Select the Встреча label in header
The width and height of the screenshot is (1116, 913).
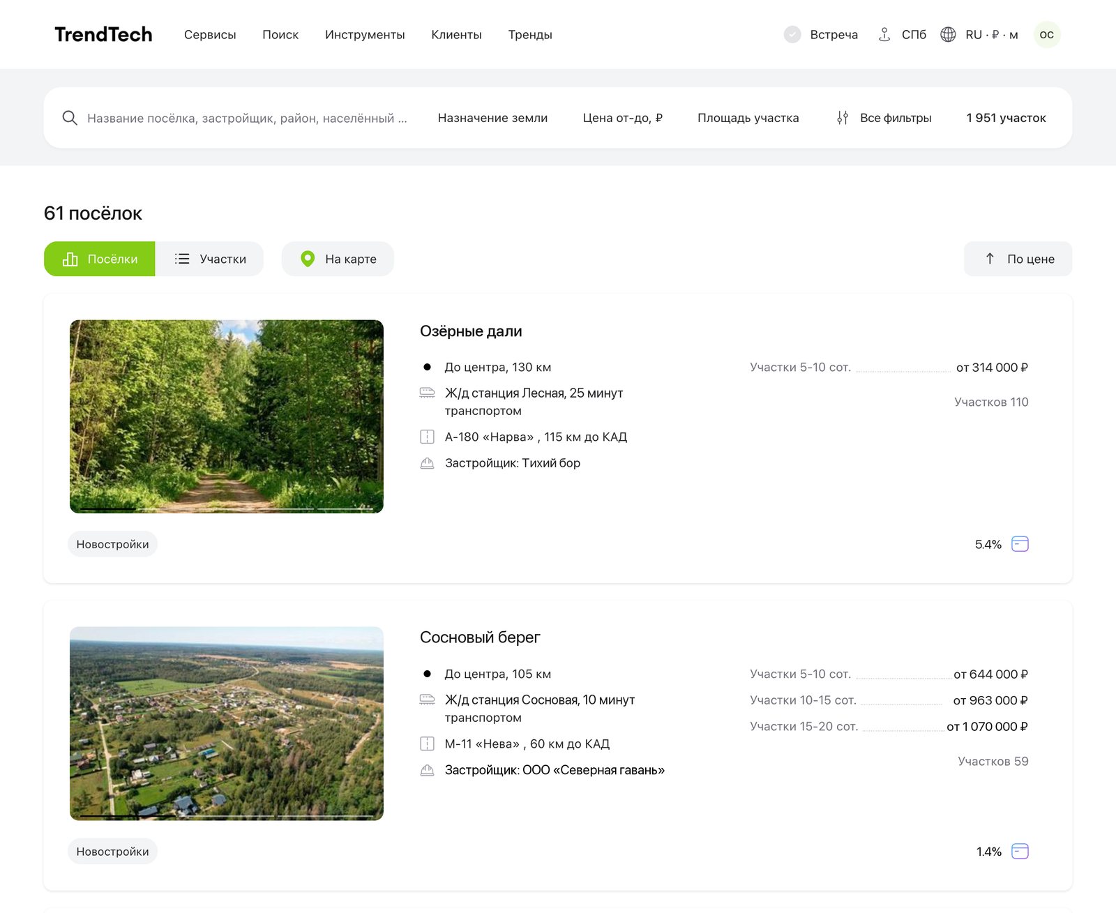(834, 35)
